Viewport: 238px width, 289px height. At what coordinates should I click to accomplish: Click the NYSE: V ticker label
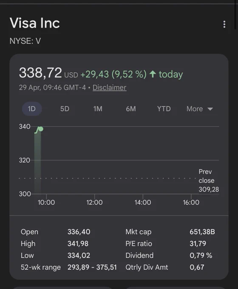pyautogui.click(x=25, y=41)
